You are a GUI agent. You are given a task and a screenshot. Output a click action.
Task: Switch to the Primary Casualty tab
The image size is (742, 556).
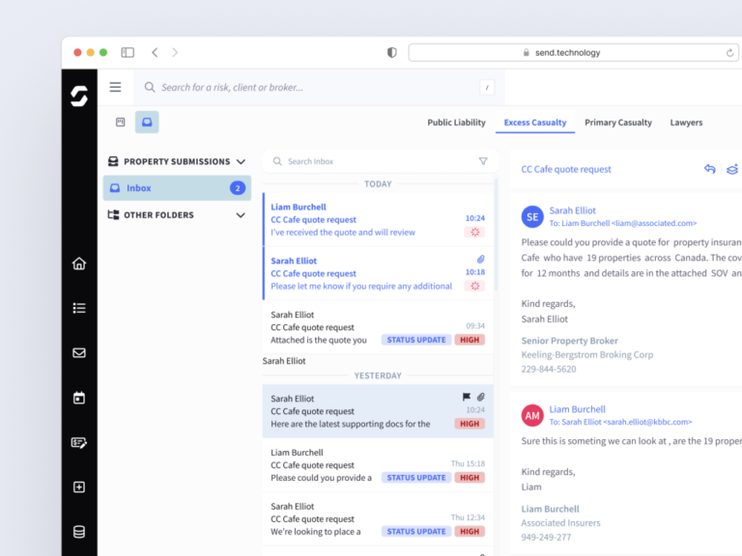point(617,123)
